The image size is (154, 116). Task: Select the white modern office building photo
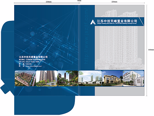(133, 78)
